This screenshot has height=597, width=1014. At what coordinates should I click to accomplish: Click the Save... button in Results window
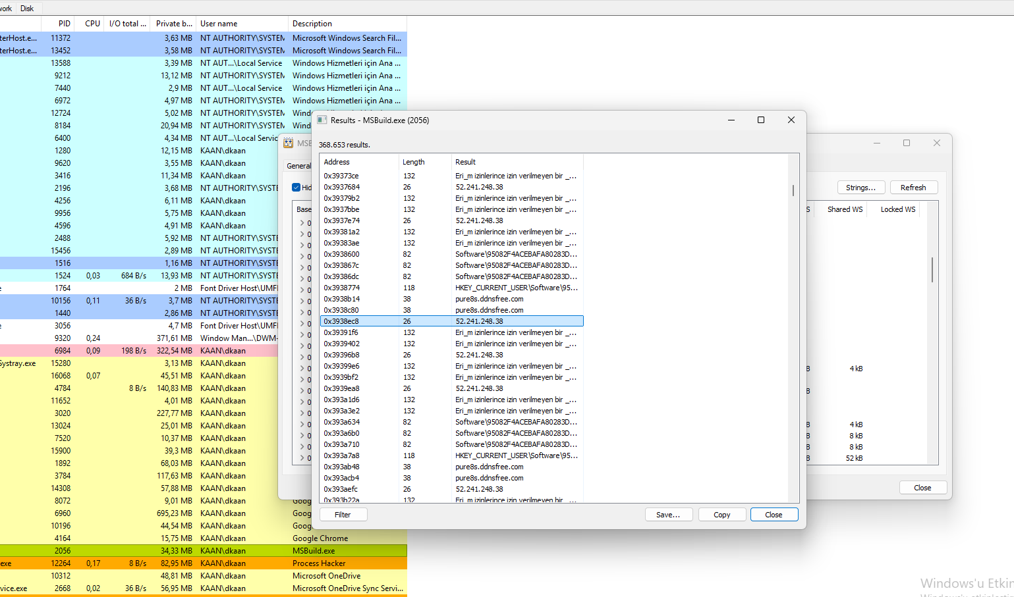[669, 515]
